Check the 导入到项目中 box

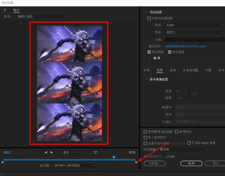(x=145, y=137)
